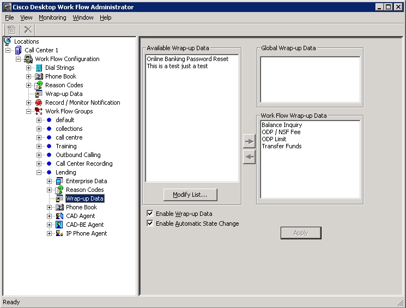The width and height of the screenshot is (406, 308).
Task: Open the Window menu
Action: click(x=83, y=17)
